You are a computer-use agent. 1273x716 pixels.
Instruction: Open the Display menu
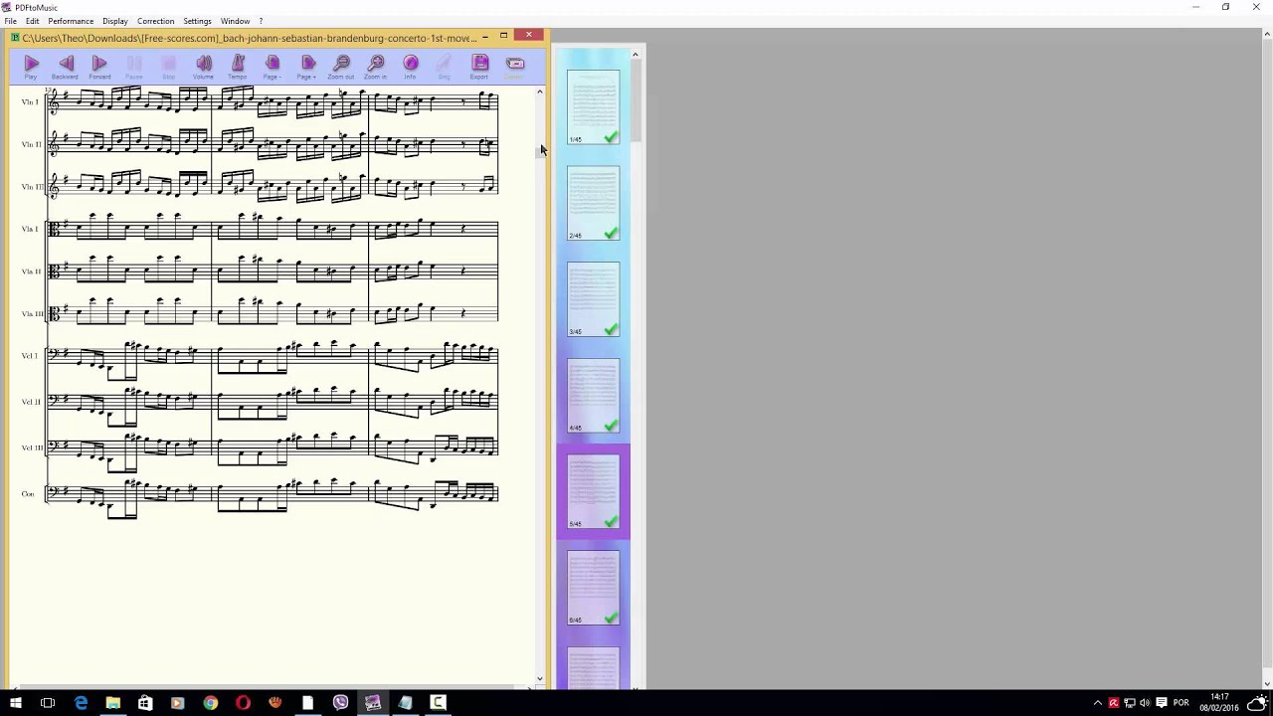pos(115,21)
